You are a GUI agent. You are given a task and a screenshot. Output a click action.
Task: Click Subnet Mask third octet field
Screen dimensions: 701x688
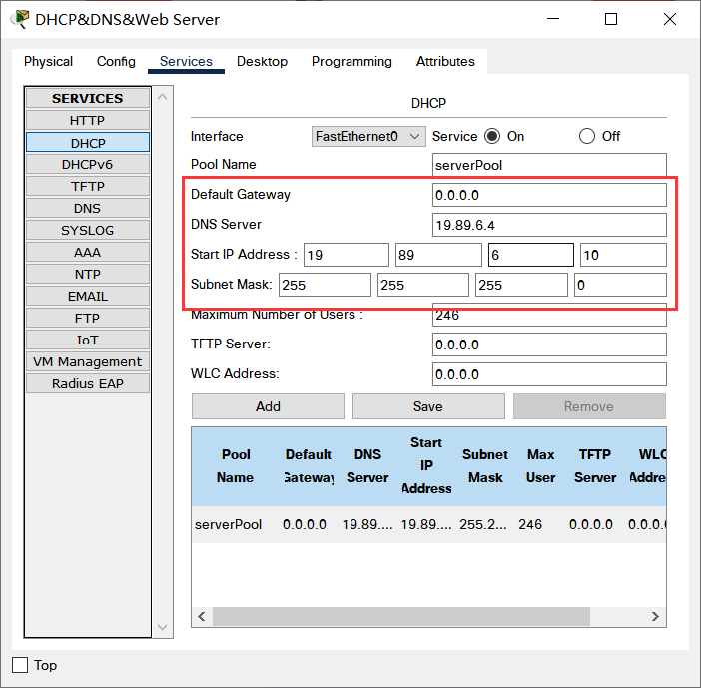coord(521,285)
